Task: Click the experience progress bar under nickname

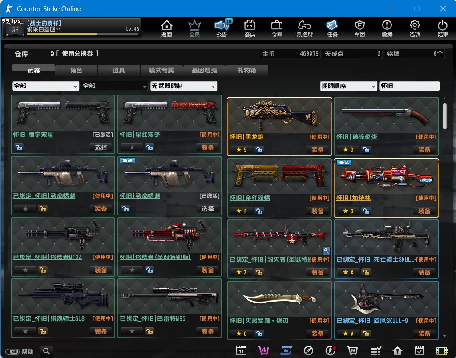Action: click(x=82, y=34)
